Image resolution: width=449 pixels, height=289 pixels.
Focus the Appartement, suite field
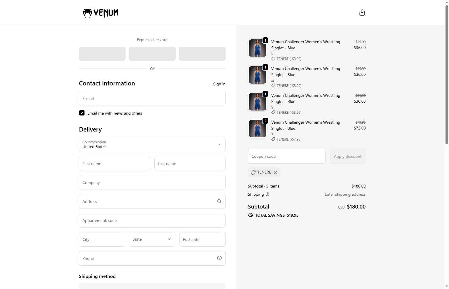[x=152, y=220]
